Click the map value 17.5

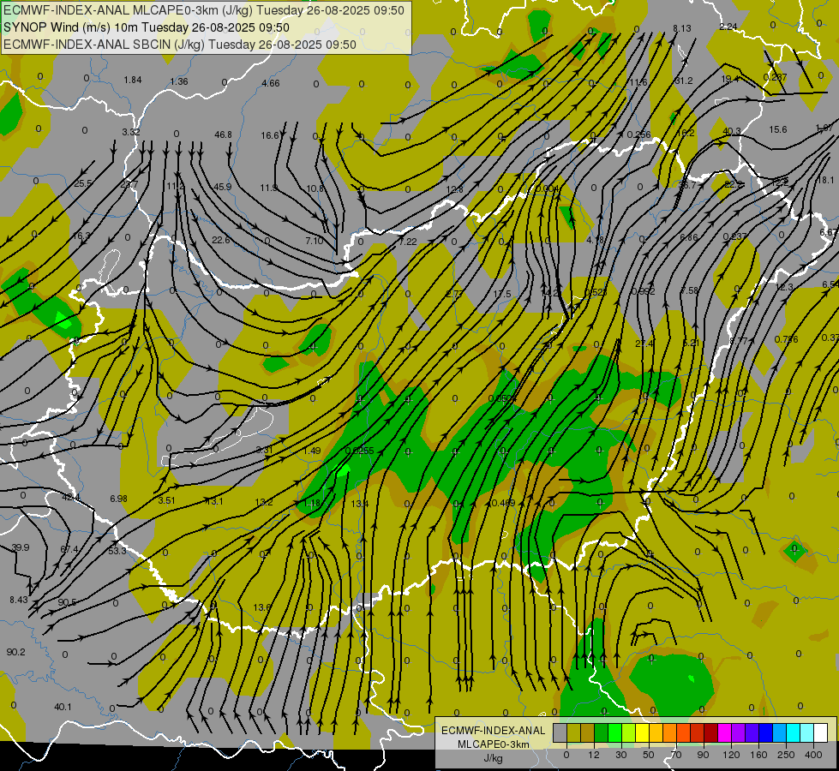coord(502,295)
